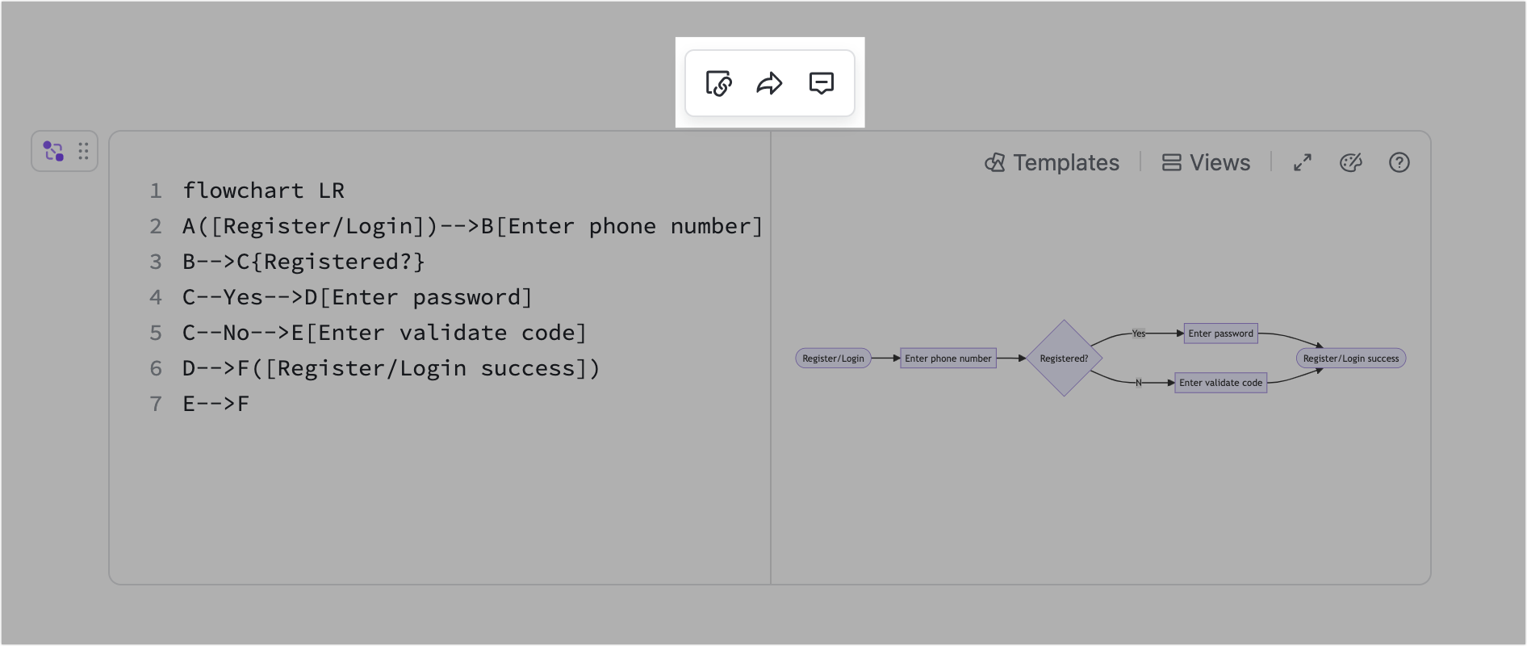Open the Templates menu
Screen dimensions: 1527x646
pos(1052,162)
